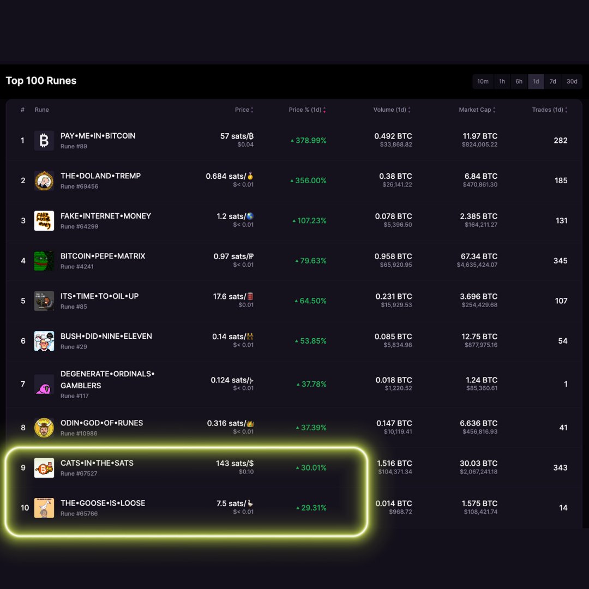Click the 1.516 BTC volume cell

394,467
